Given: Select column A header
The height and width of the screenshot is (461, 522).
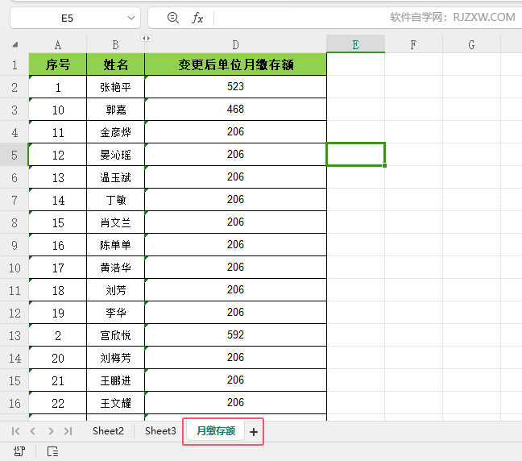Looking at the screenshot, I should pyautogui.click(x=57, y=44).
